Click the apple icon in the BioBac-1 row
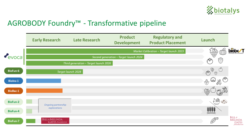 [213, 90]
